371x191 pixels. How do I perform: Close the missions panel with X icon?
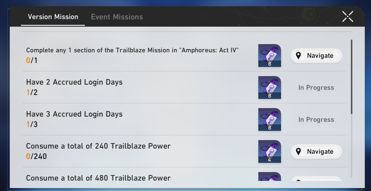pos(348,17)
